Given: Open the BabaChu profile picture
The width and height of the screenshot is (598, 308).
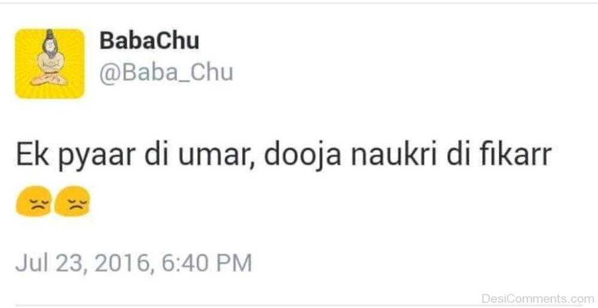Looking at the screenshot, I should [50, 63].
